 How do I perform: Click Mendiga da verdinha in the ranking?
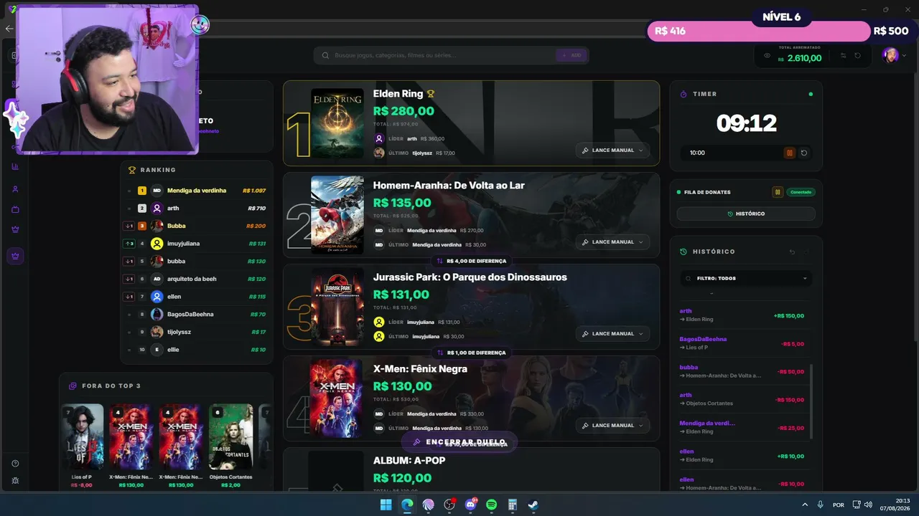(x=196, y=191)
